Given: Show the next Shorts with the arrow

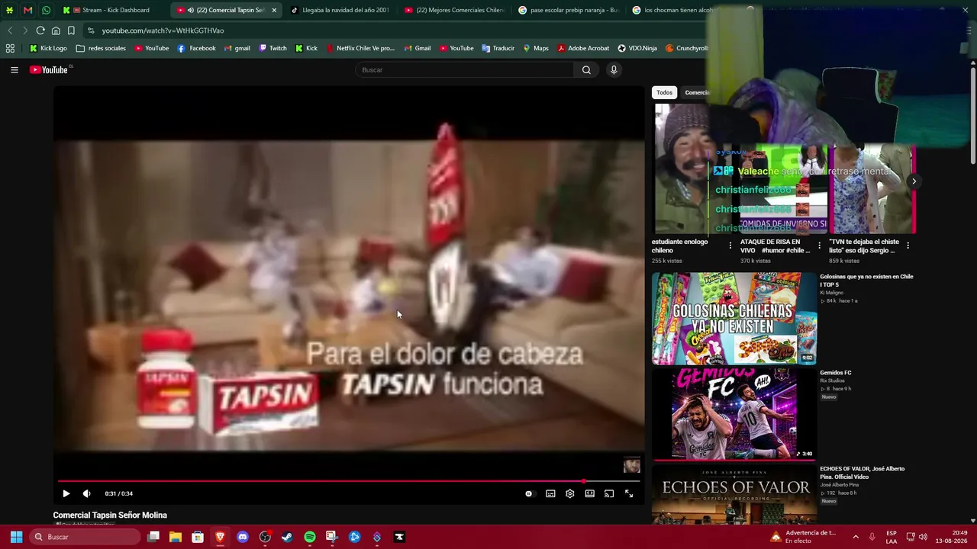Looking at the screenshot, I should pyautogui.click(x=914, y=181).
